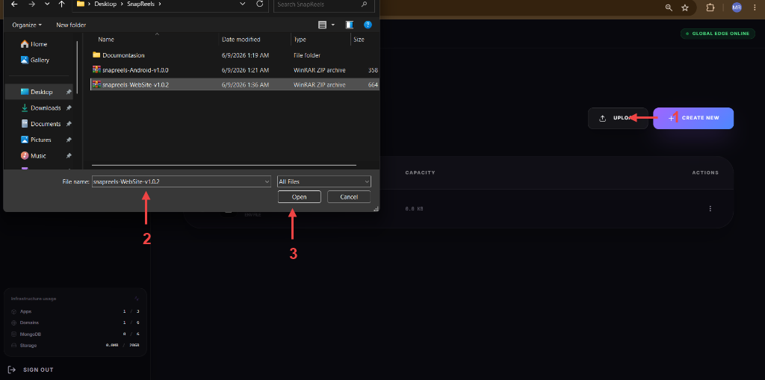This screenshot has width=765, height=380.
Task: Select the Documentasion folder
Action: coord(235,55)
